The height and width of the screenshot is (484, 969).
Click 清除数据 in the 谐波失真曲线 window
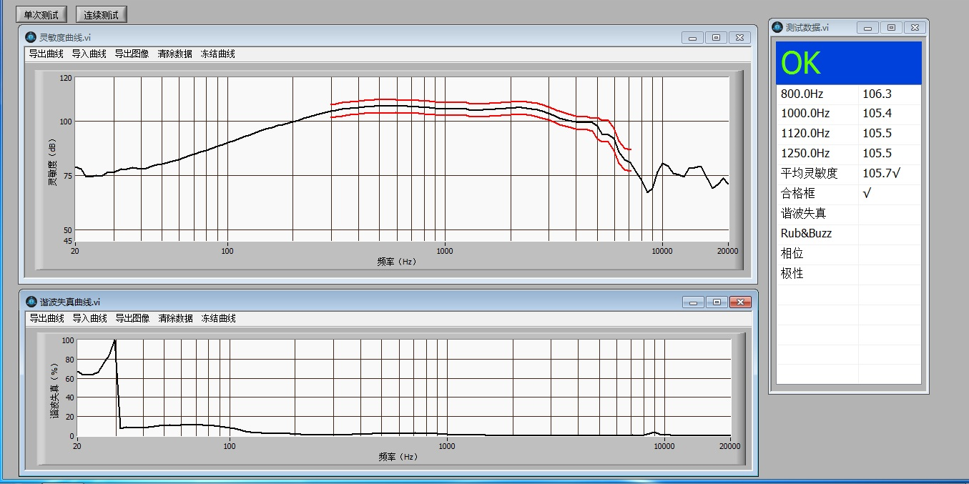[175, 318]
